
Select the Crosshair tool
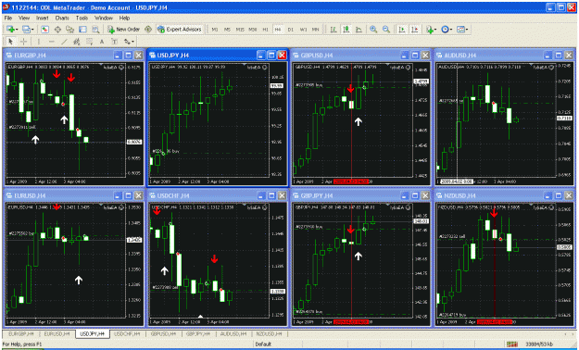tap(24, 42)
